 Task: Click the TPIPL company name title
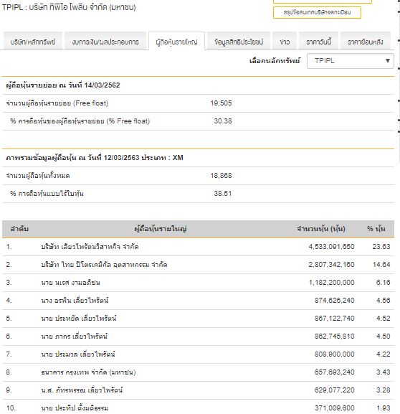tap(69, 7)
